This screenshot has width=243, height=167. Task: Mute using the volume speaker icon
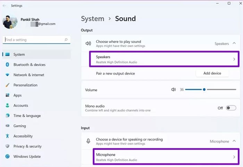pos(173,90)
